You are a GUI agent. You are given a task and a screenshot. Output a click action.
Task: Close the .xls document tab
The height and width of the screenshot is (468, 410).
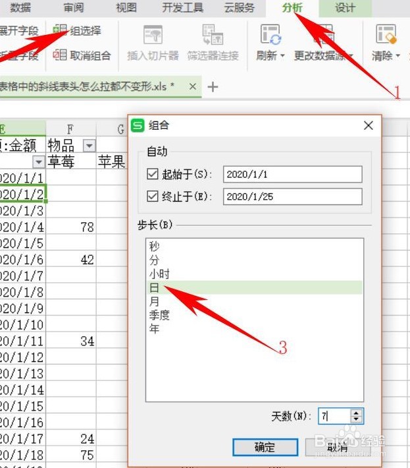[x=193, y=86]
